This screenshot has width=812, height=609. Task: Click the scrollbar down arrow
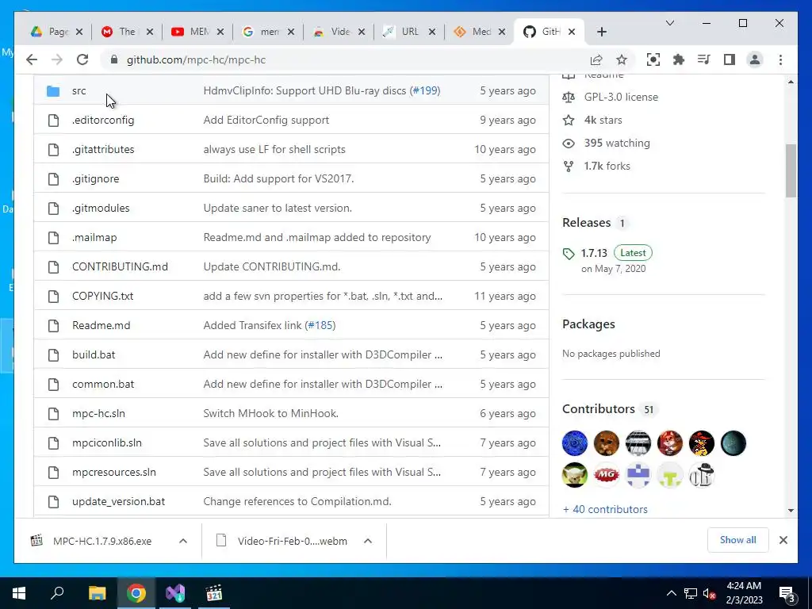(791, 510)
